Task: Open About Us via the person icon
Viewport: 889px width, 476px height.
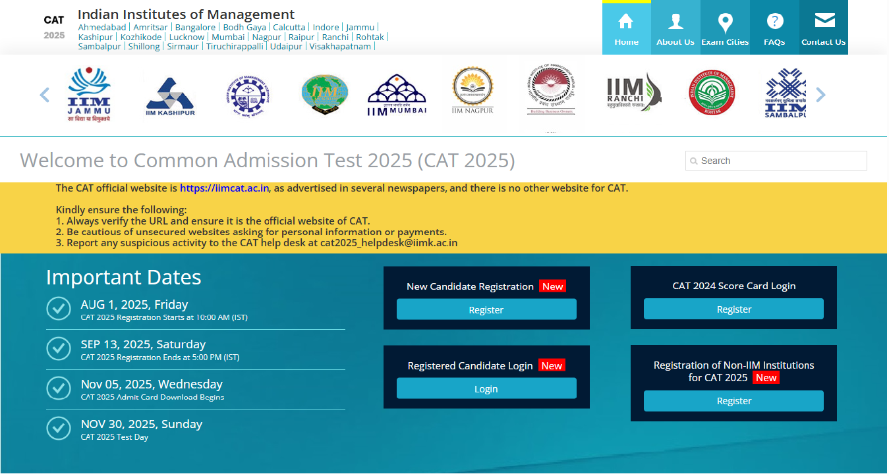Action: click(x=675, y=21)
